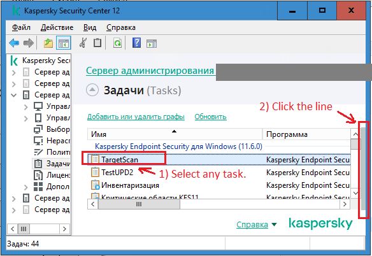Click the tree pane scroll right arrow
The width and height of the screenshot is (372, 256).
point(64,229)
